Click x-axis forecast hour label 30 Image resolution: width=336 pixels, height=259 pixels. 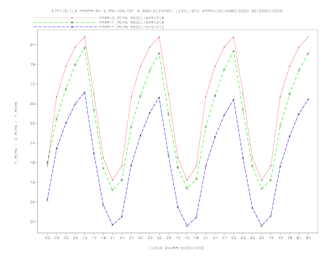click(140, 238)
